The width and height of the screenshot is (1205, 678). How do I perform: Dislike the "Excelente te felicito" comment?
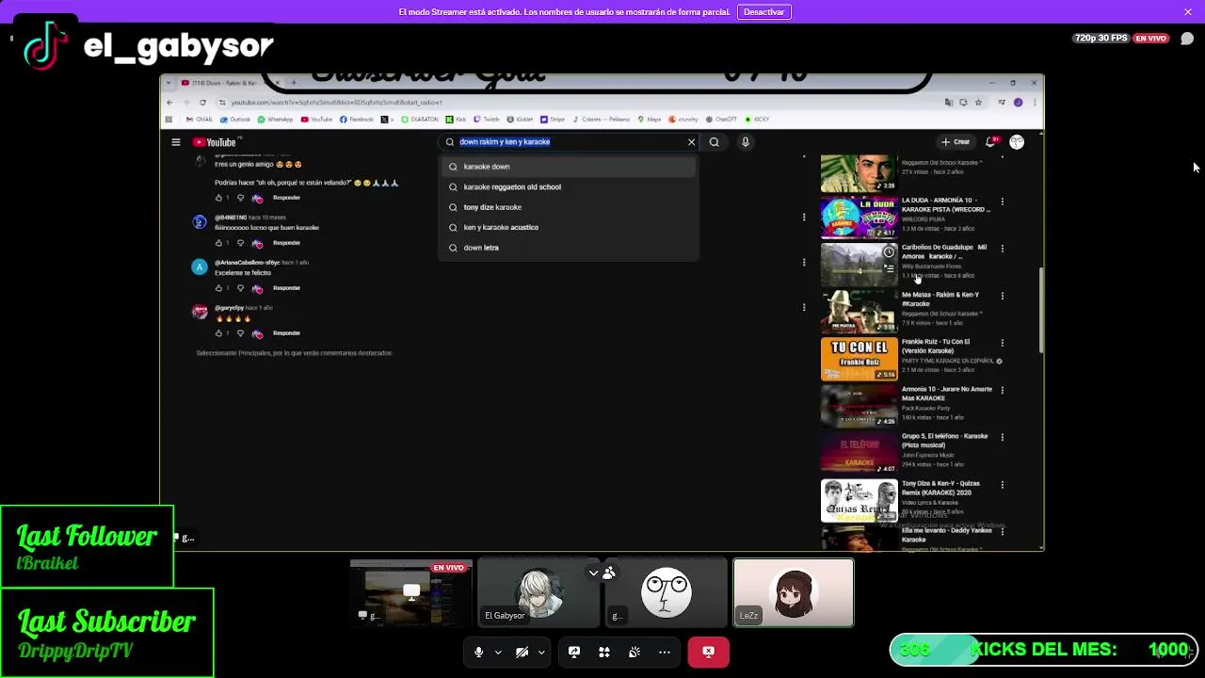[240, 288]
